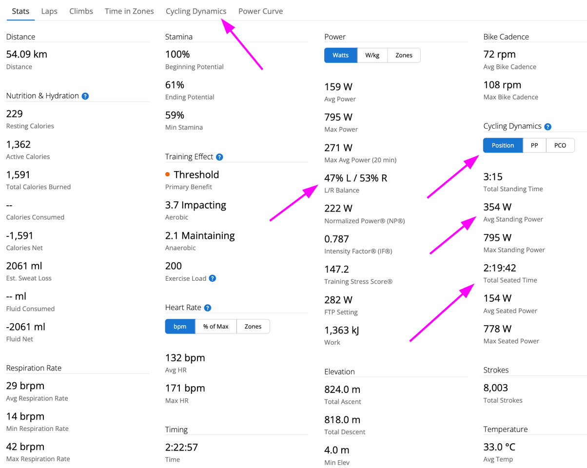Click the Cycling Dynamics section help icon
Viewport: 587px width, 468px height.
tap(548, 127)
